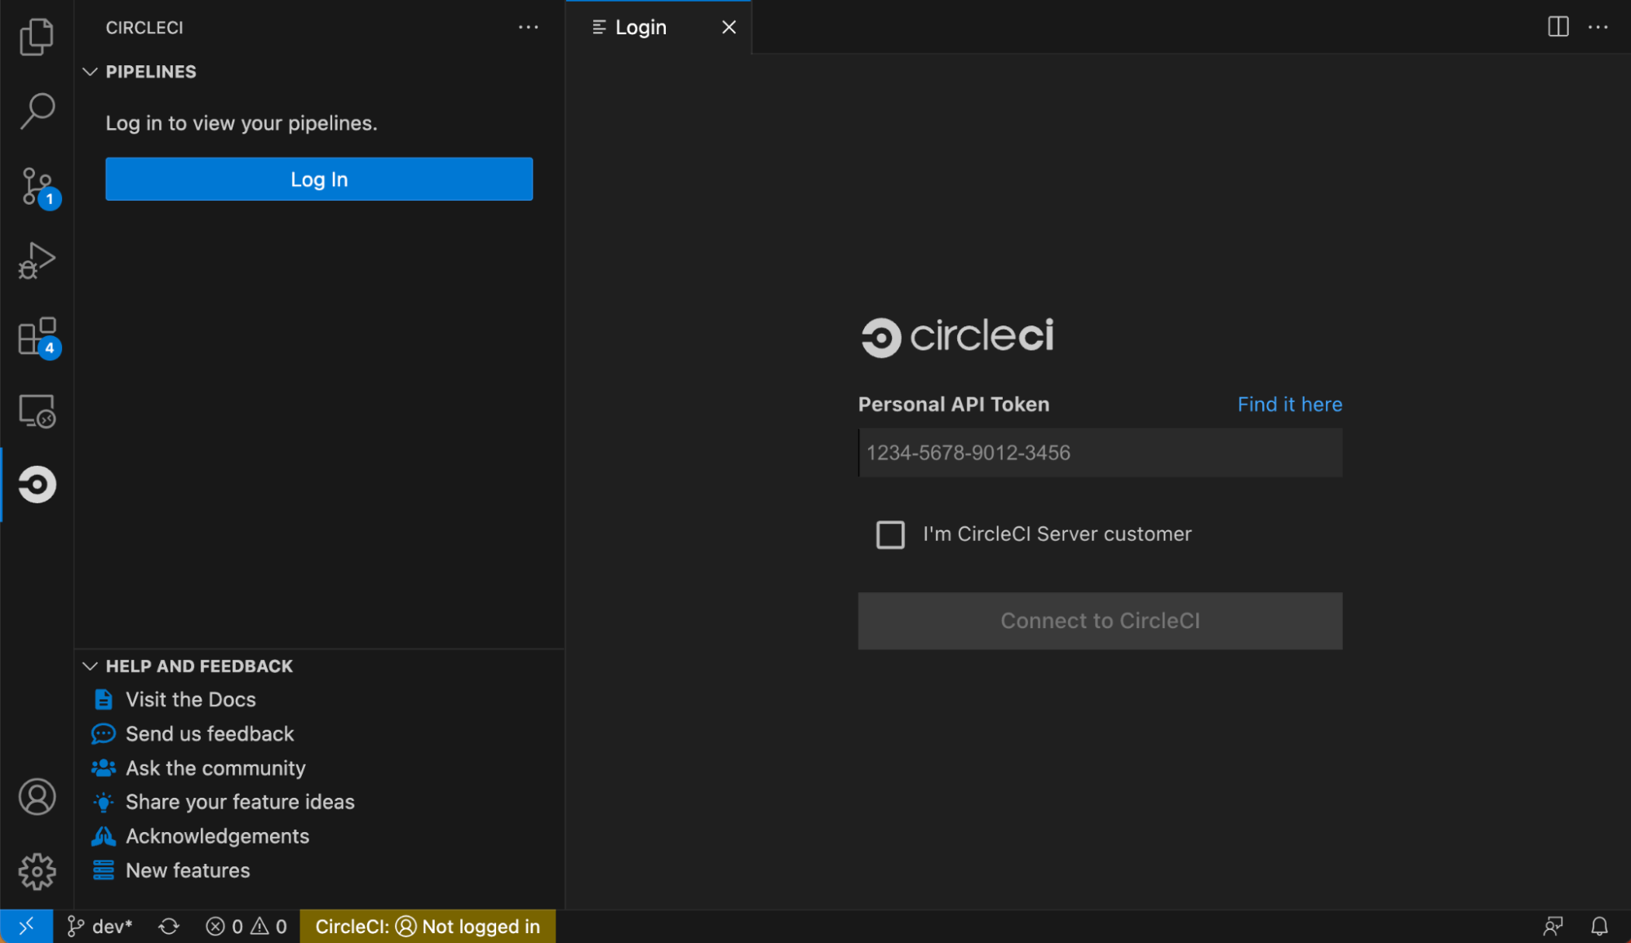Viewport: 1631px width, 943px height.
Task: Click the Send us feedback text
Action: click(x=210, y=734)
